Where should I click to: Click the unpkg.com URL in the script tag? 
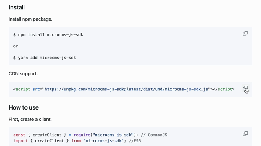coord(126,89)
